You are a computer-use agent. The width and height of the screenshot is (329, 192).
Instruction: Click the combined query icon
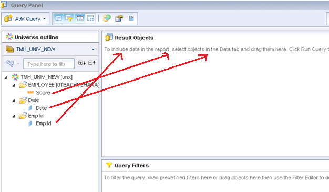(x=107, y=19)
